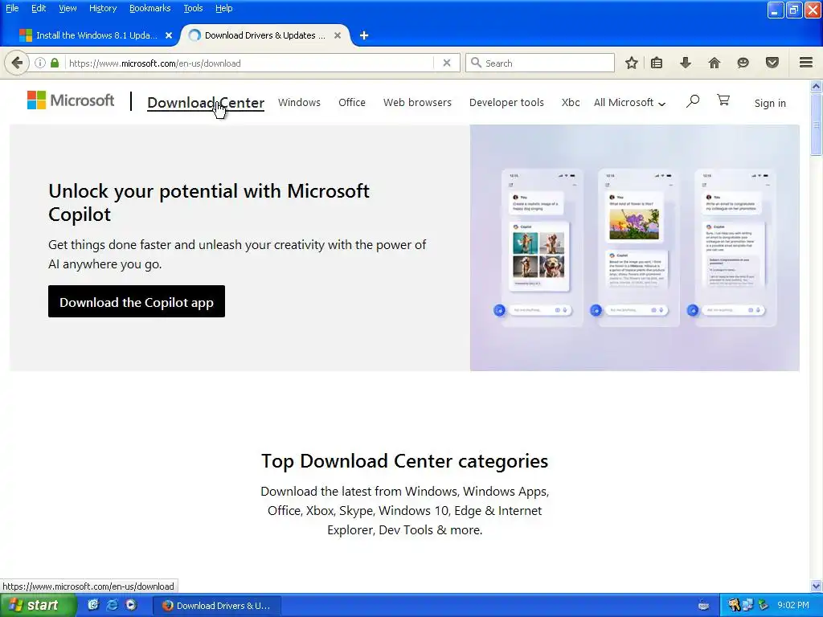Open the History menu
This screenshot has width=823, height=617.
[102, 8]
